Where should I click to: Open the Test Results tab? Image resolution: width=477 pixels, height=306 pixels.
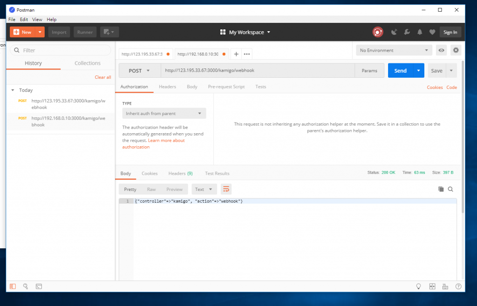[217, 173]
